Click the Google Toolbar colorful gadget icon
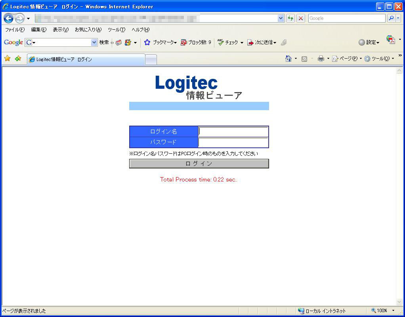405x317 pixels. tap(128, 42)
